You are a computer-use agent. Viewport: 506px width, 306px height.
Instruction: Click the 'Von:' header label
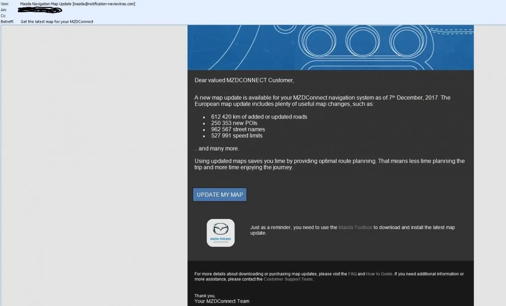tap(5, 4)
